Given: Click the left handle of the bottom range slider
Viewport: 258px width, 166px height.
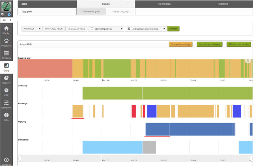Looking at the screenshot, I should coord(19,158).
